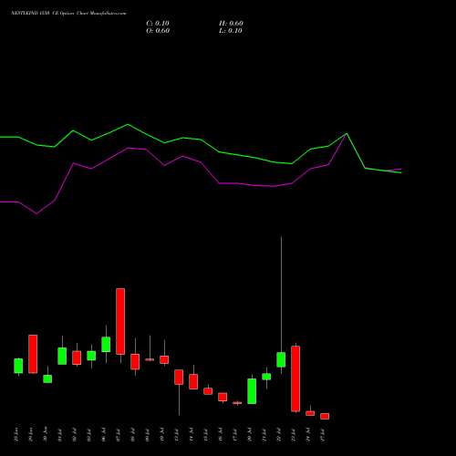Click the high value H: 0.60
This screenshot has width=456, height=456.
coord(231,24)
